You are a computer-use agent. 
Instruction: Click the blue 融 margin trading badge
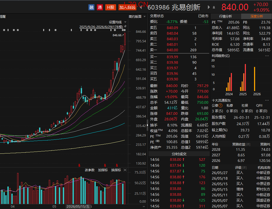[92, 7]
